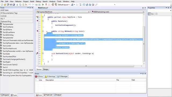Open the MD5Hash member selector dropdown
The image size is (172, 97).
143,12
